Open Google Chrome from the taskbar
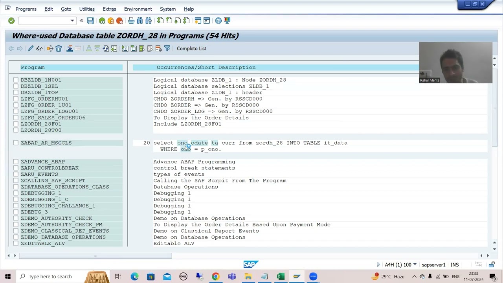The height and width of the screenshot is (283, 503). coord(215,276)
